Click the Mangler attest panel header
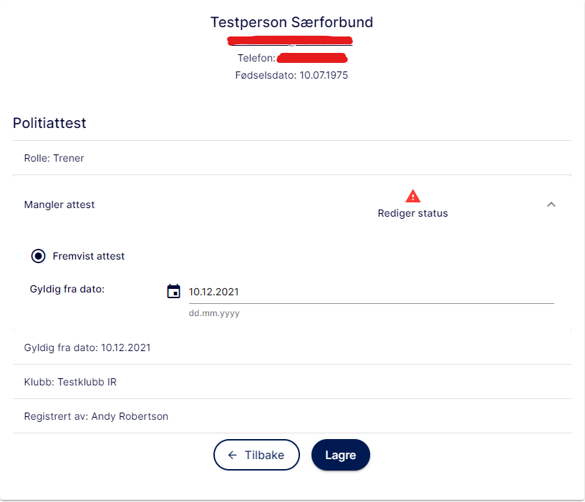 pos(292,205)
